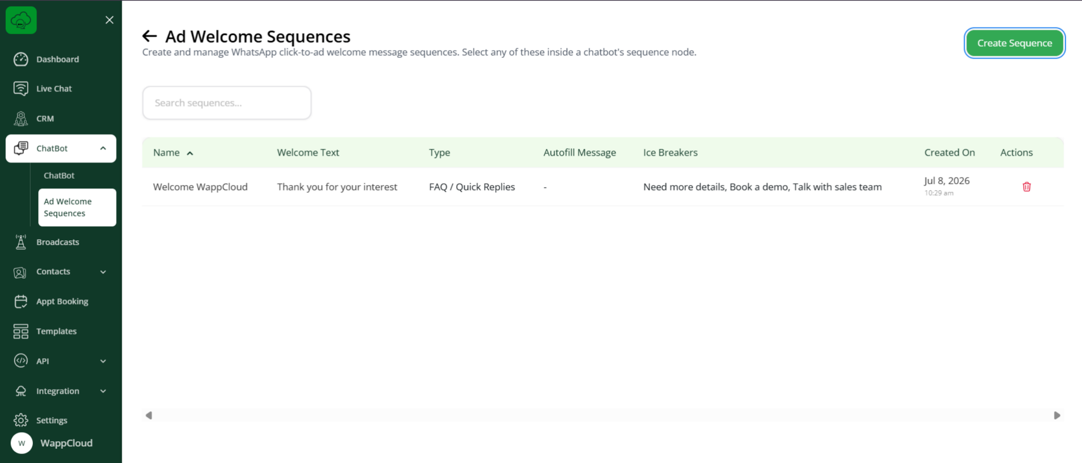Expand the API submenu chevron

pyautogui.click(x=103, y=361)
